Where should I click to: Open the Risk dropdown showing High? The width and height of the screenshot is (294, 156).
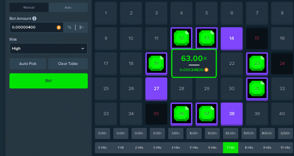49,48
